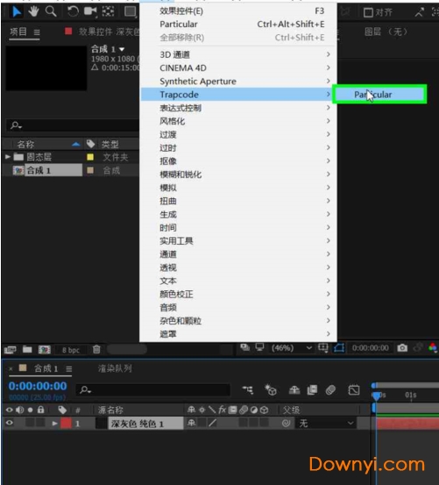Screen dimensions: 439x485
Task: Toggle the motion blur switch on layer 1
Action: 244,423
